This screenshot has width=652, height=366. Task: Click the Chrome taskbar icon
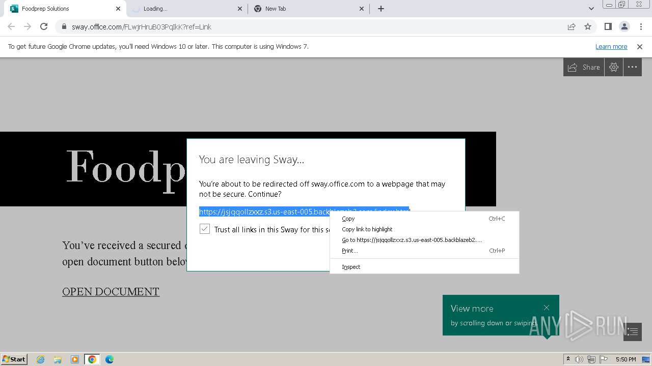92,359
